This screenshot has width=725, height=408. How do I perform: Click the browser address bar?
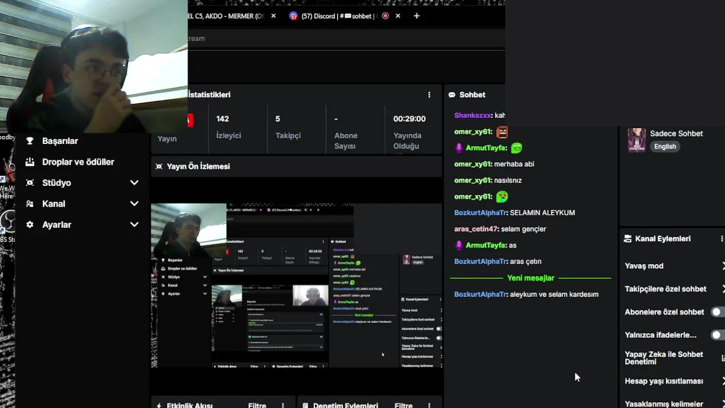coord(346,38)
